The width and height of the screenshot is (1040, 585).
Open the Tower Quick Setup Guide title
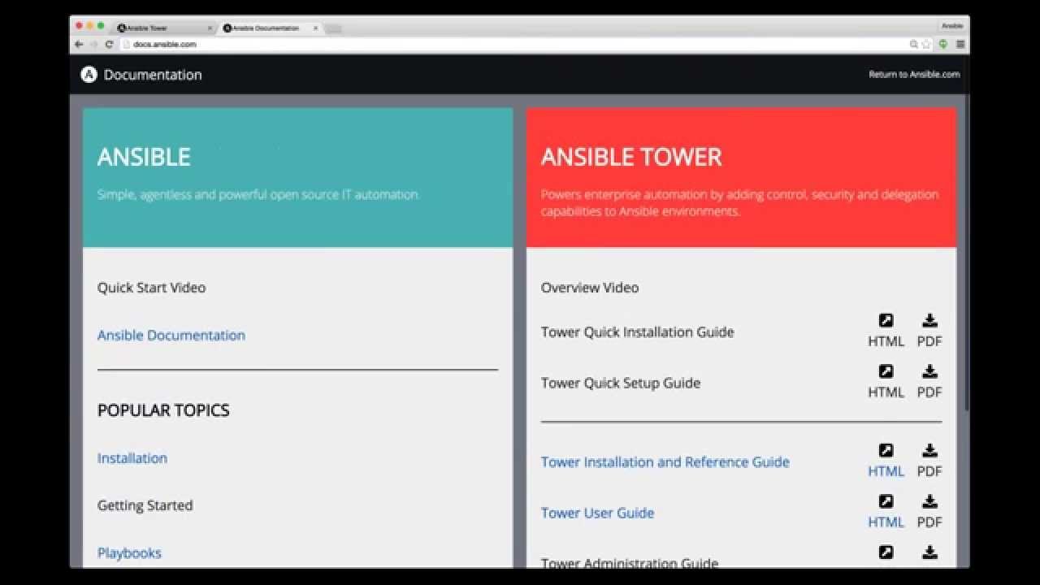click(x=621, y=383)
